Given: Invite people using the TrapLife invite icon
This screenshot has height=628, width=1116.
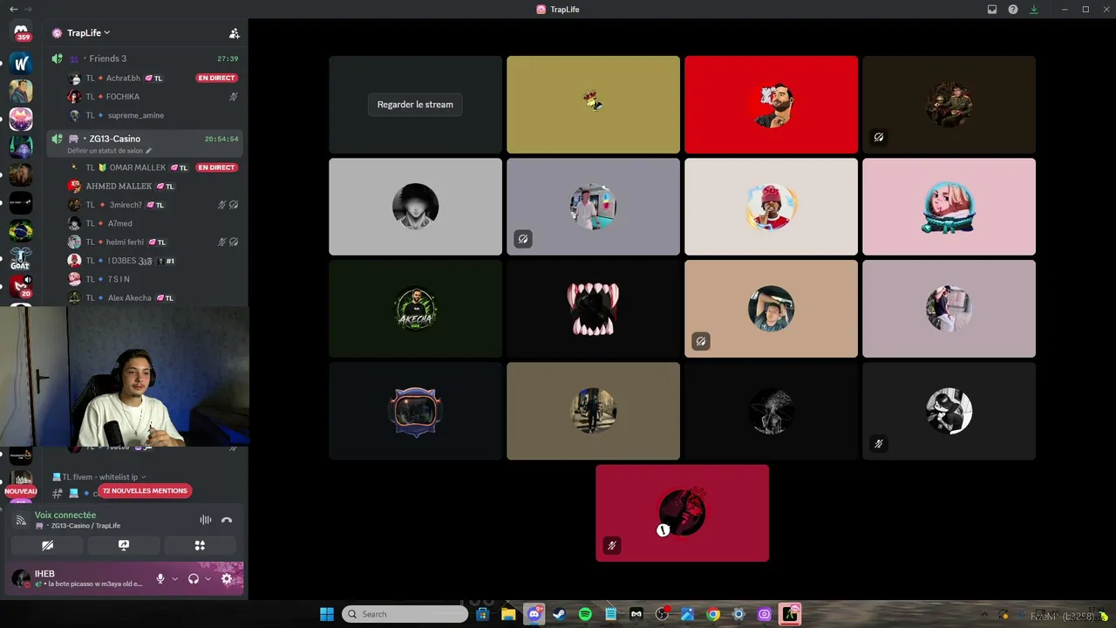Looking at the screenshot, I should point(235,33).
